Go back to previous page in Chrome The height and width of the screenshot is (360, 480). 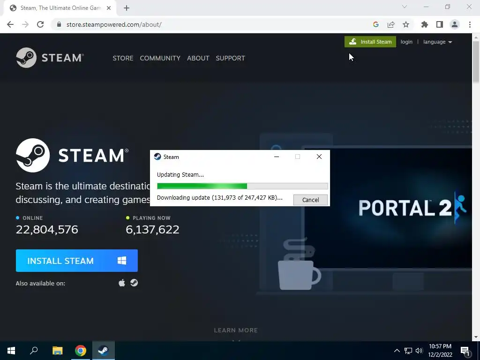[x=10, y=24]
